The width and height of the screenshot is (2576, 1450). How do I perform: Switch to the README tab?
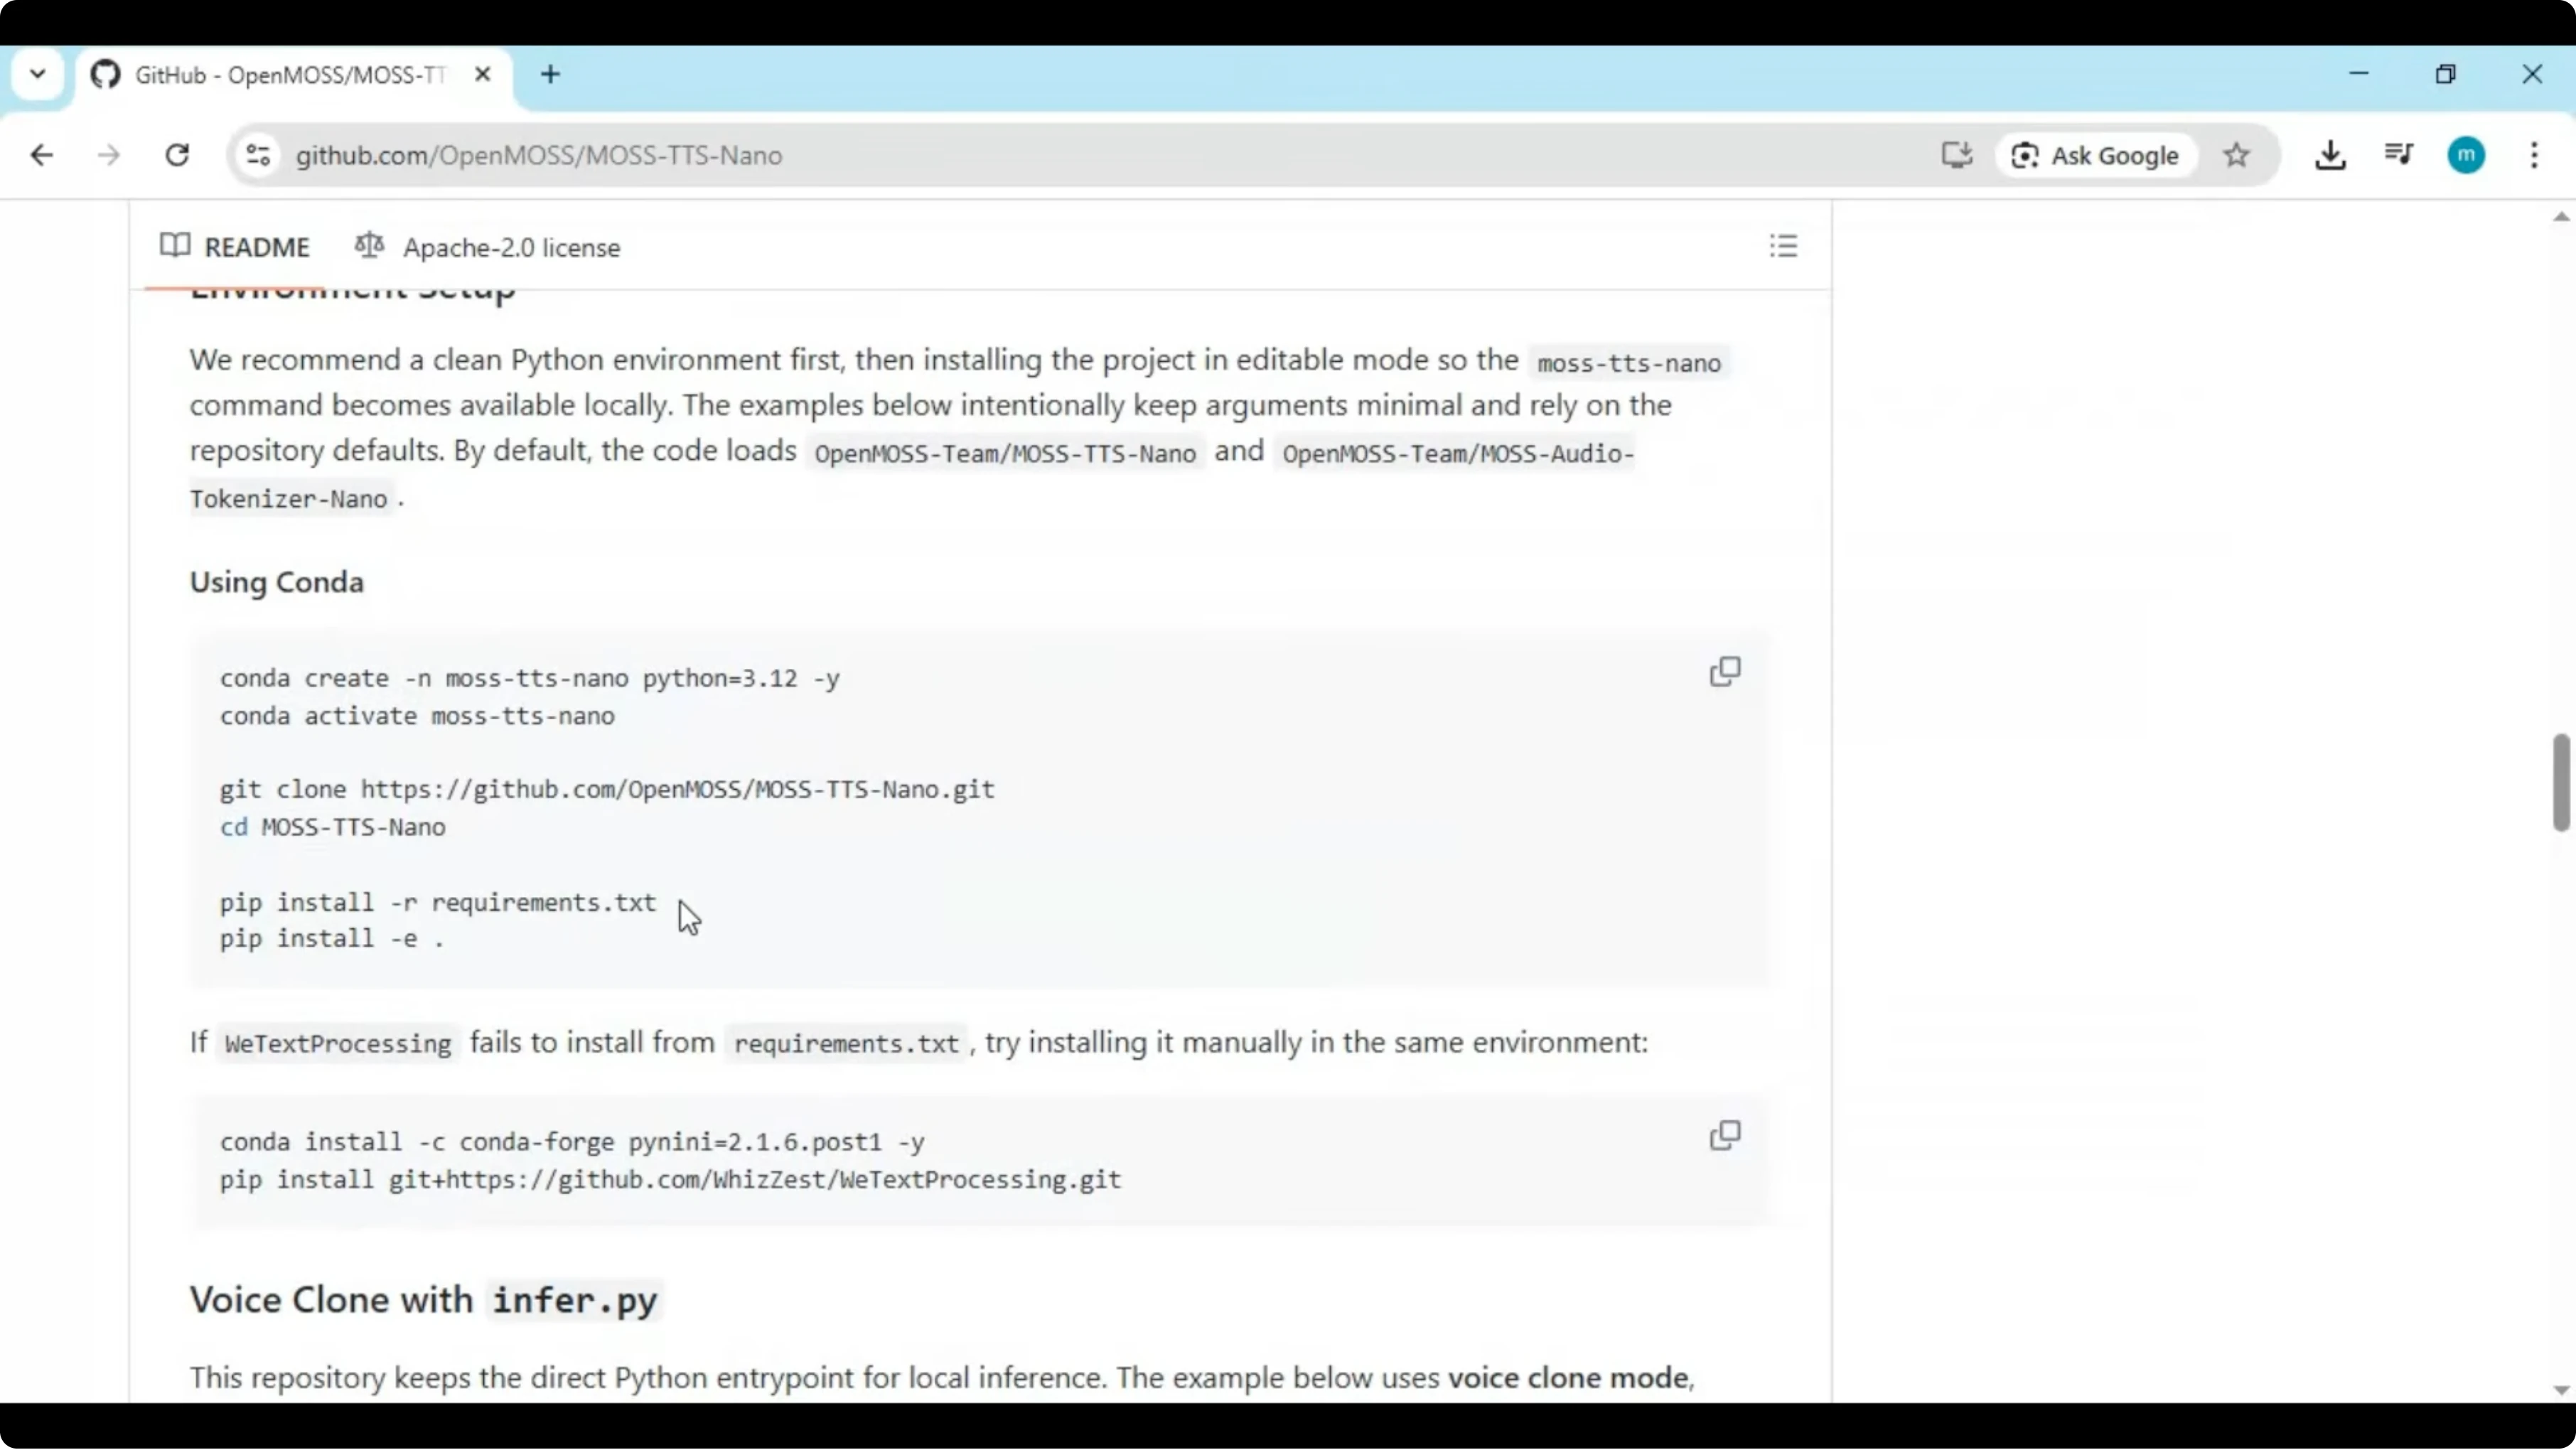point(236,247)
